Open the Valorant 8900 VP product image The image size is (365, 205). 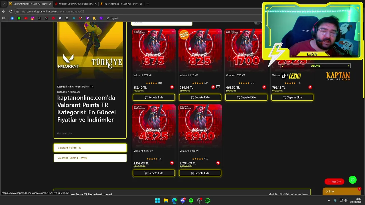[x=200, y=126]
